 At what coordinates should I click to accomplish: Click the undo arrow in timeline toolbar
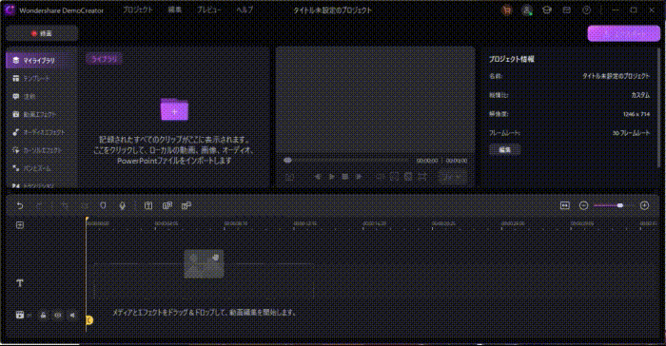coord(20,205)
